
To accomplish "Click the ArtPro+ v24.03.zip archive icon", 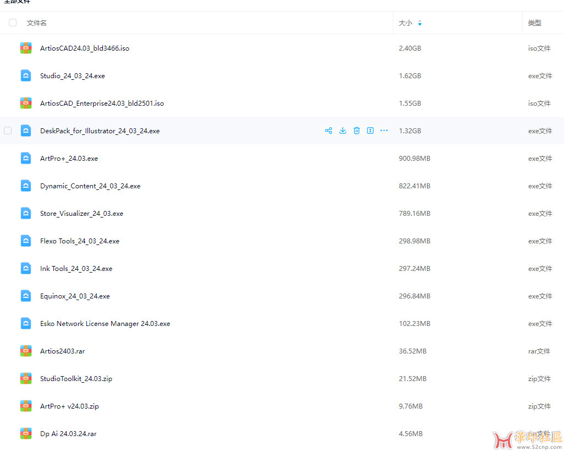I will [26, 406].
